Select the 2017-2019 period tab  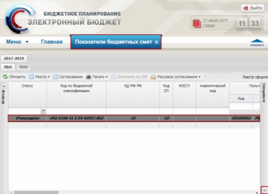tap(13, 58)
